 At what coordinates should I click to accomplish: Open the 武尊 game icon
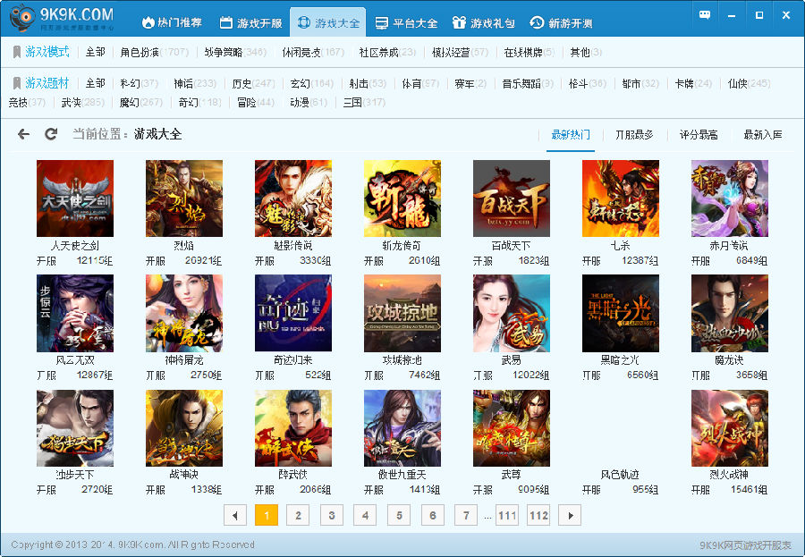point(512,428)
